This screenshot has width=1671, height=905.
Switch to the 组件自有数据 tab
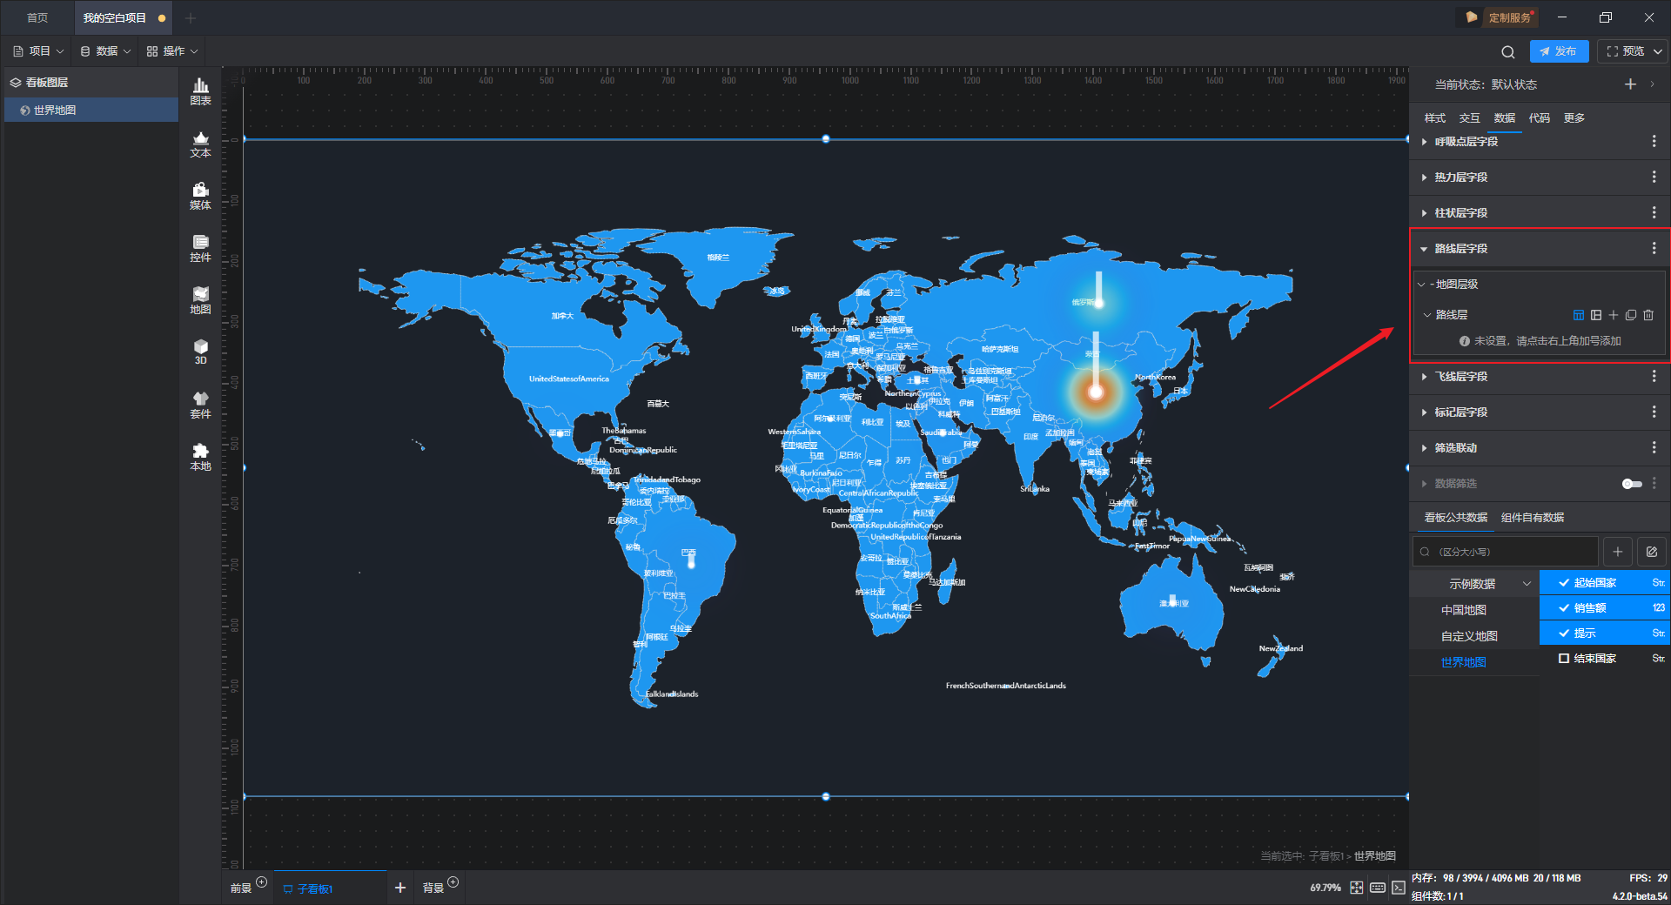[x=1532, y=517]
